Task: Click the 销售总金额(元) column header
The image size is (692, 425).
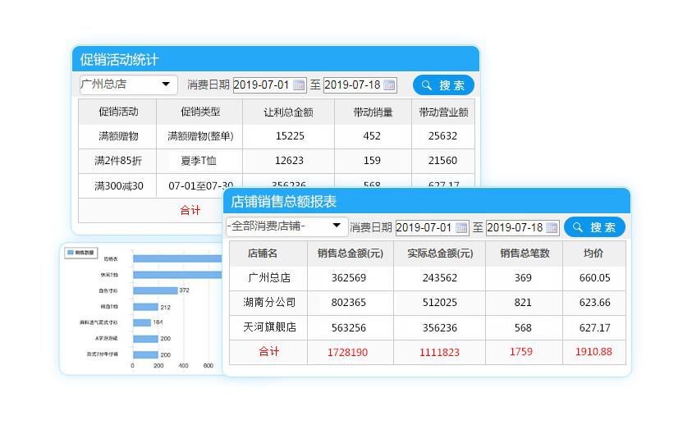Action: [x=350, y=254]
